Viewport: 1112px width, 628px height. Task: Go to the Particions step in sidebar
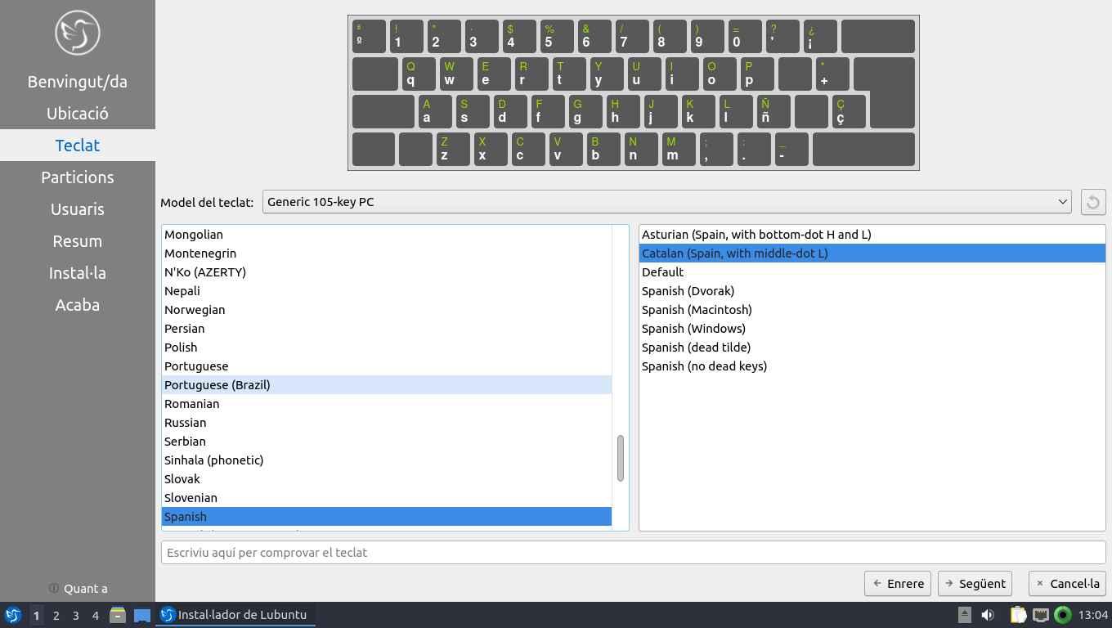pyautogui.click(x=78, y=177)
